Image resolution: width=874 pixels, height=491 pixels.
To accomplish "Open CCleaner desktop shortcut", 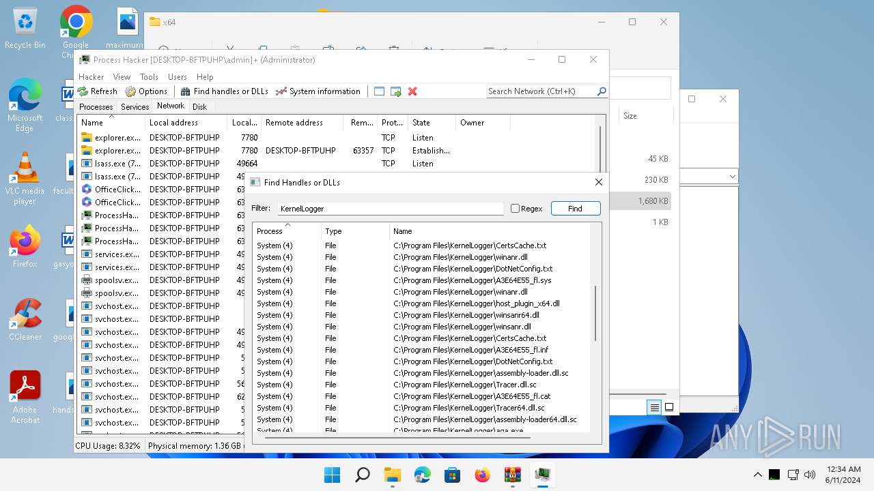I will tap(25, 320).
